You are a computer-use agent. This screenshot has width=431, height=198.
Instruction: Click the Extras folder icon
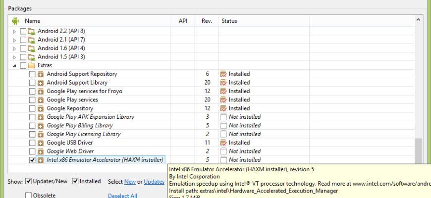click(32, 65)
